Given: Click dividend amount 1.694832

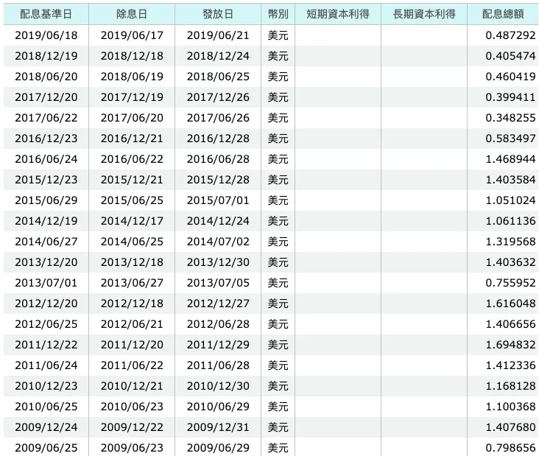Looking at the screenshot, I should [x=510, y=345].
